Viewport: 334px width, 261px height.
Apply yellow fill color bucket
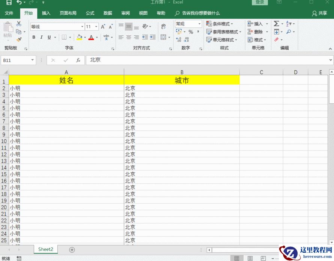click(80, 37)
